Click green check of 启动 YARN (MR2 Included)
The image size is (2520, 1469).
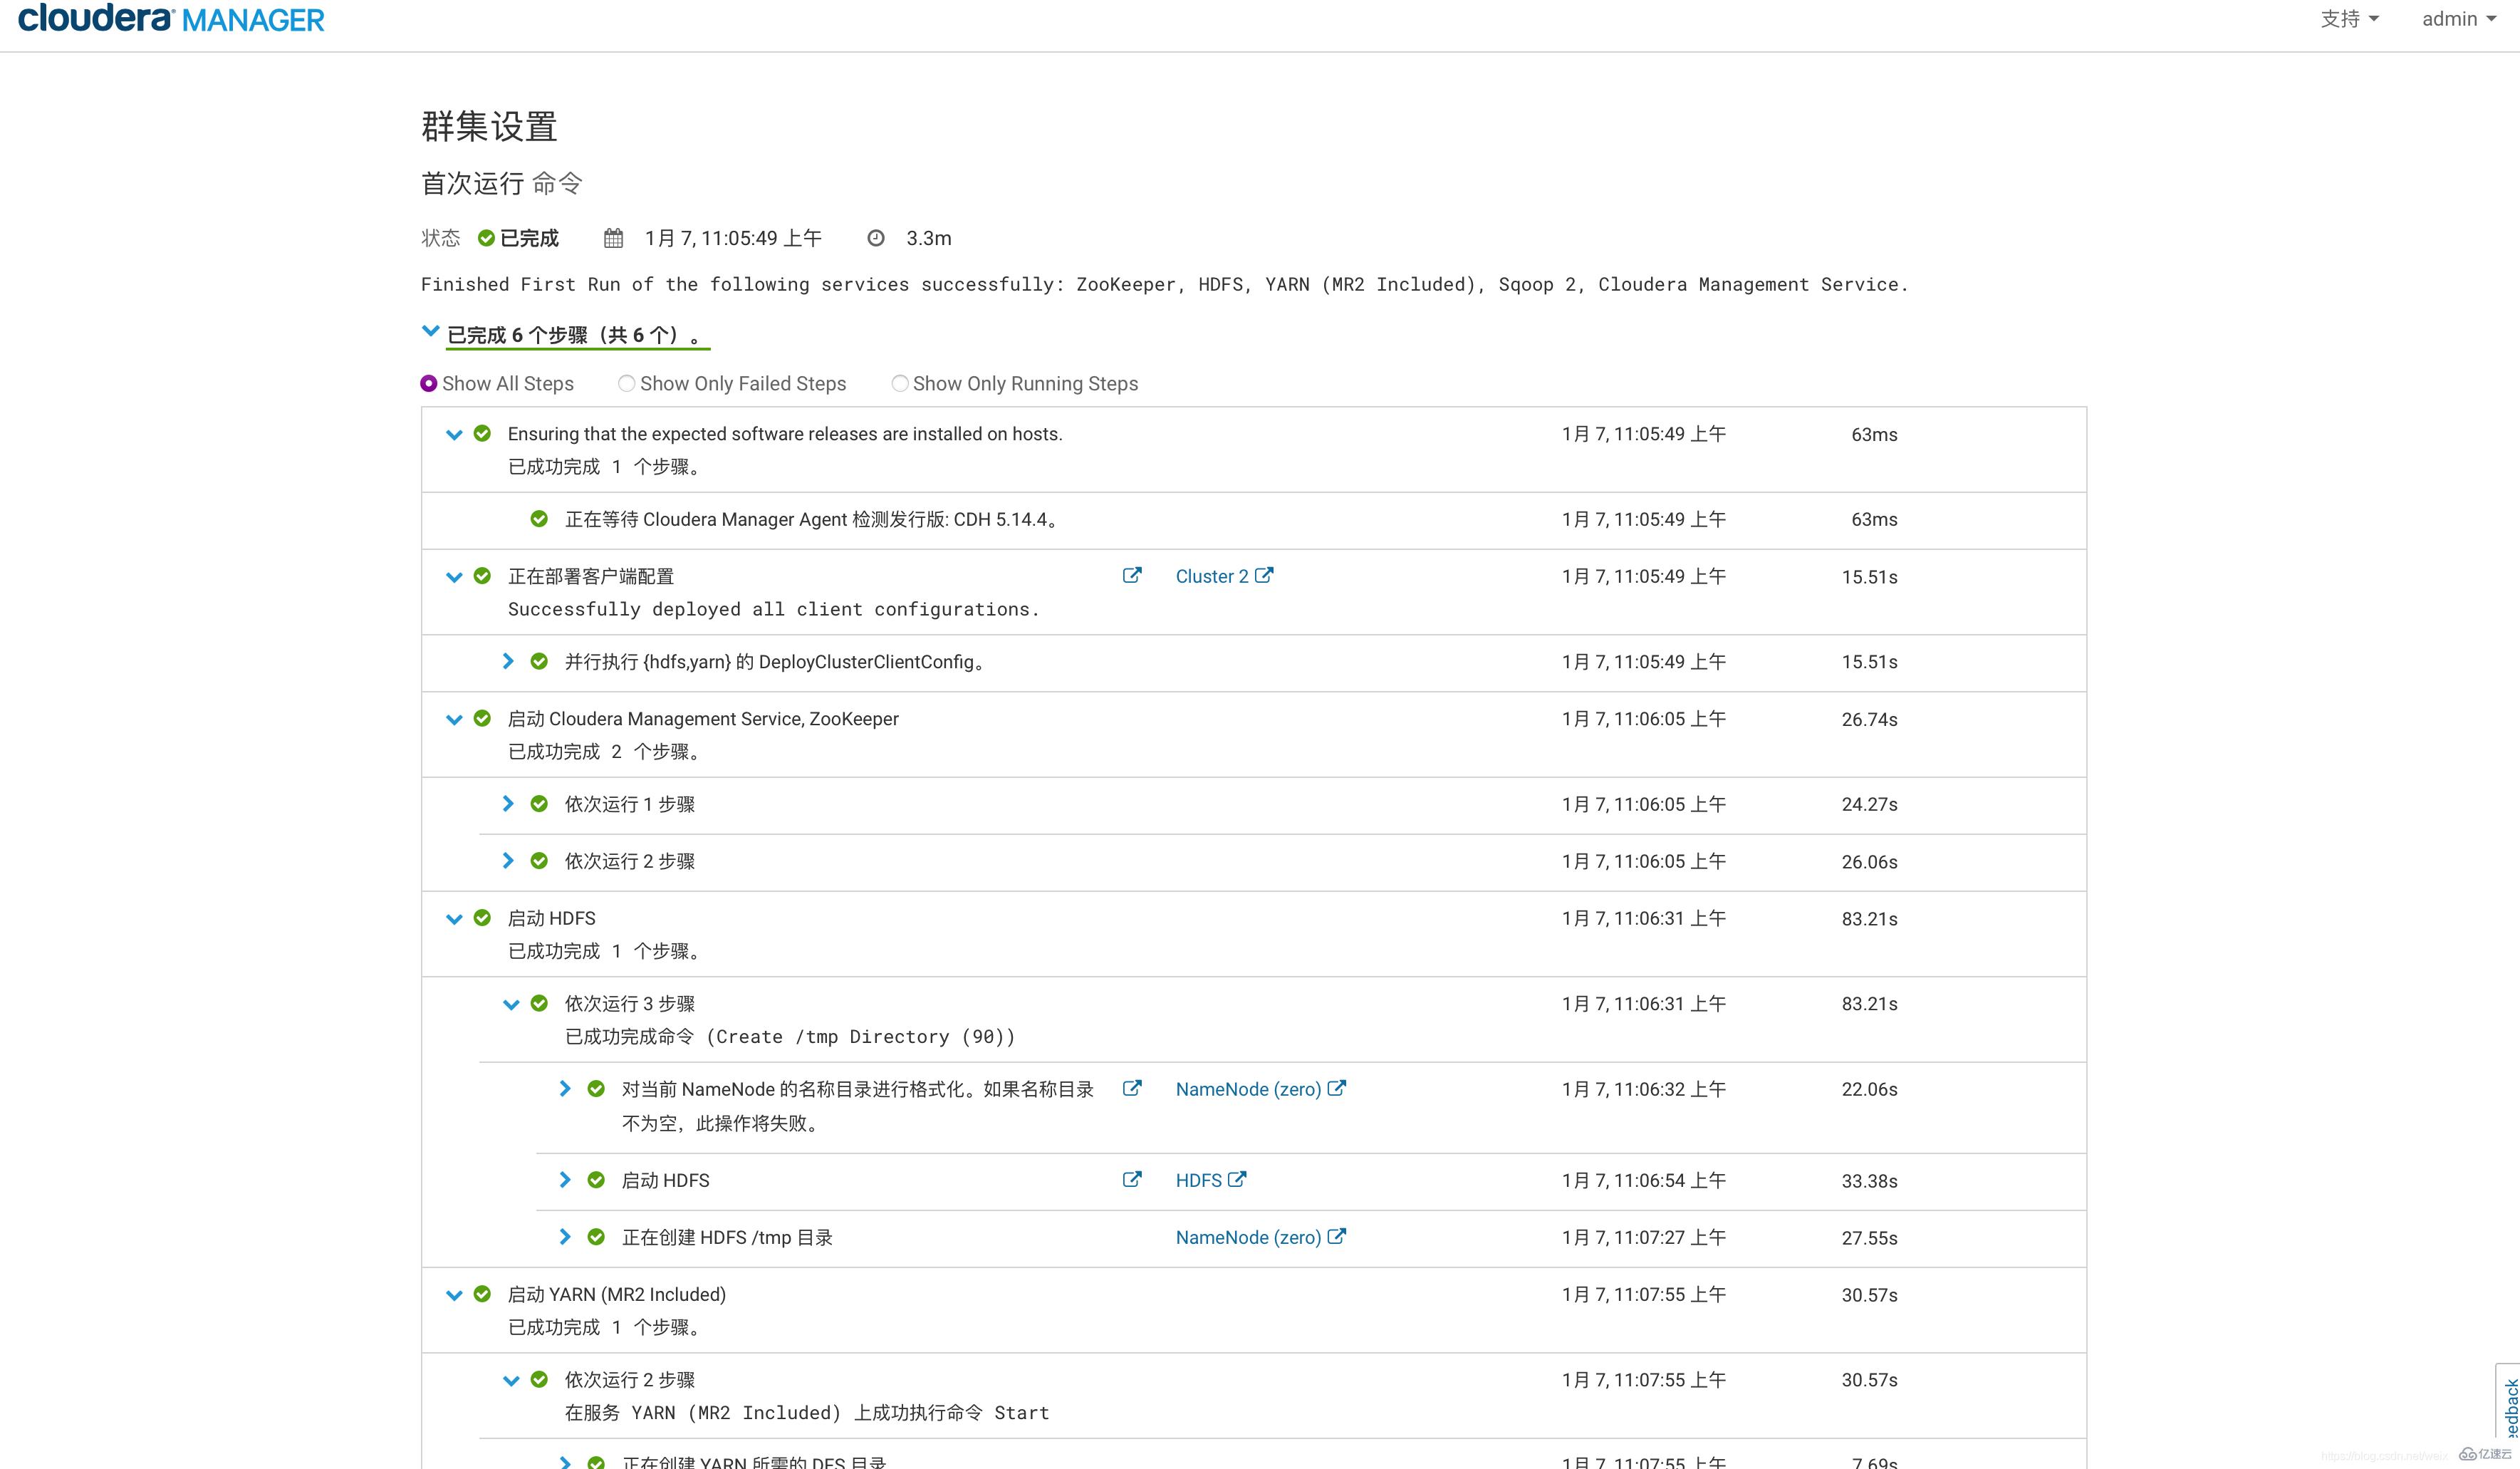pos(482,1294)
